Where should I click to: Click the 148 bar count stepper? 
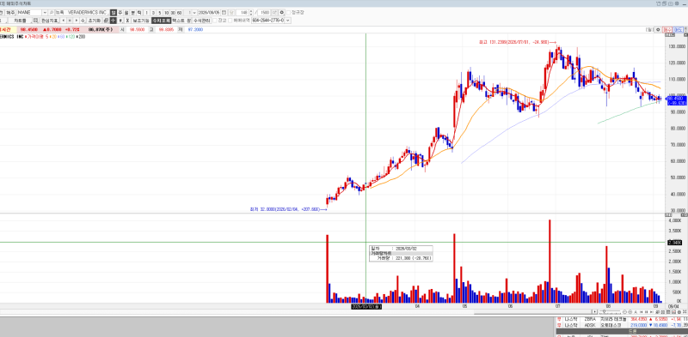251,12
